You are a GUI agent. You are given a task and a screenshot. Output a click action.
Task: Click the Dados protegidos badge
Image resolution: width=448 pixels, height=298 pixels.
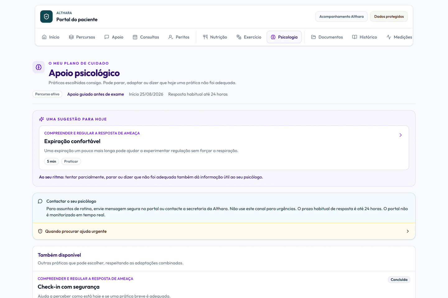(x=389, y=16)
